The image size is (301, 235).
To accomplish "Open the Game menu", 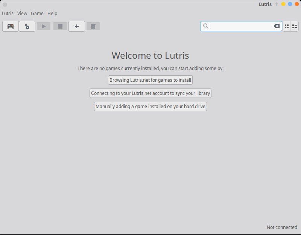I will 37,14.
